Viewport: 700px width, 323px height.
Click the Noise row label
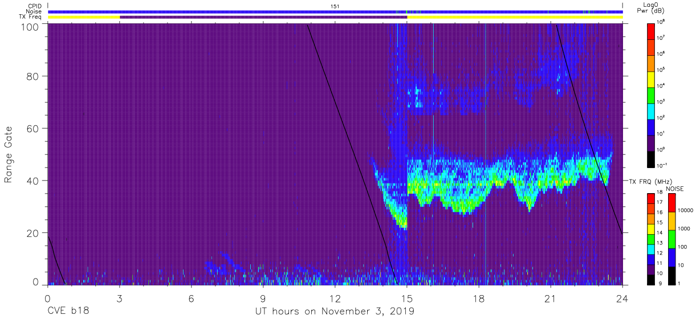tap(34, 11)
